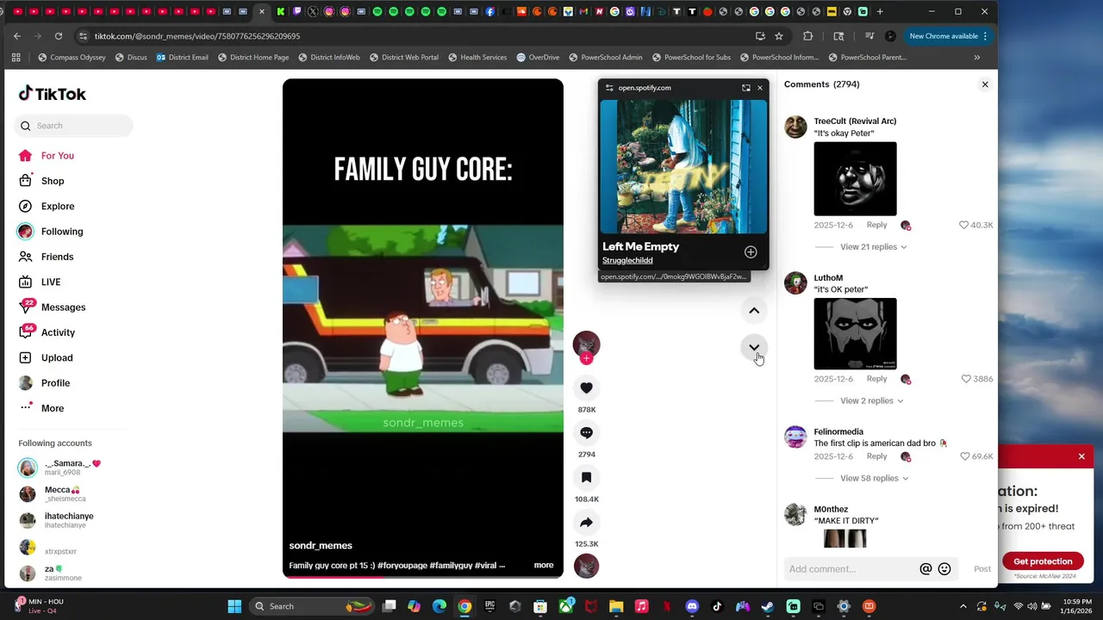Close the Spotify picture-in-picture window
This screenshot has height=620, width=1103.
click(x=759, y=88)
